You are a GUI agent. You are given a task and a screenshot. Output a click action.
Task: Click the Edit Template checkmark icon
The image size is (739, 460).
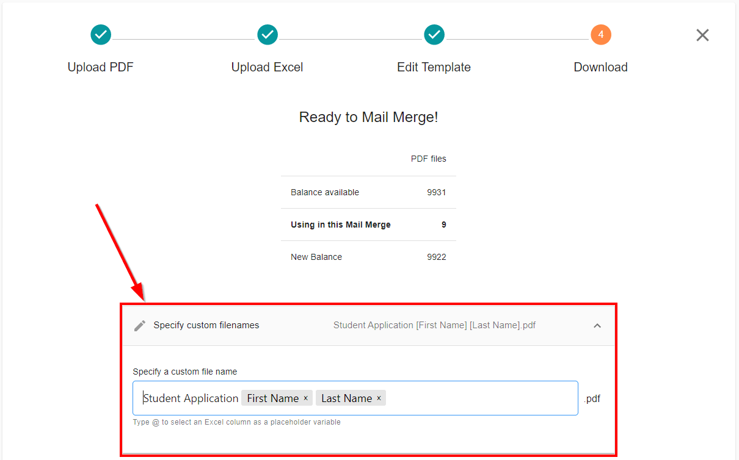[x=434, y=35]
